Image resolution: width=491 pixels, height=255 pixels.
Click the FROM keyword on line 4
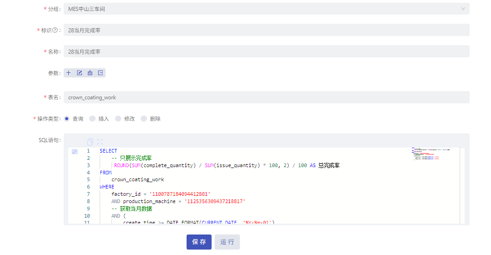click(x=106, y=173)
